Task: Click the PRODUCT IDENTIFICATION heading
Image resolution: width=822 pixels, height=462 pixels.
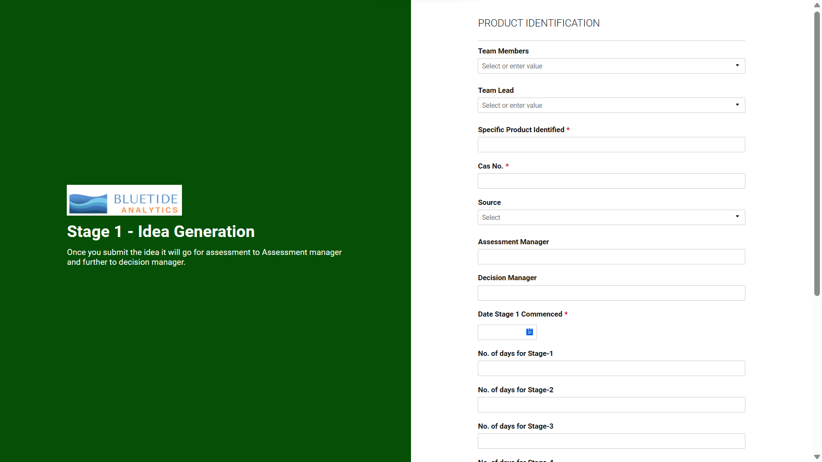Action: [x=539, y=23]
